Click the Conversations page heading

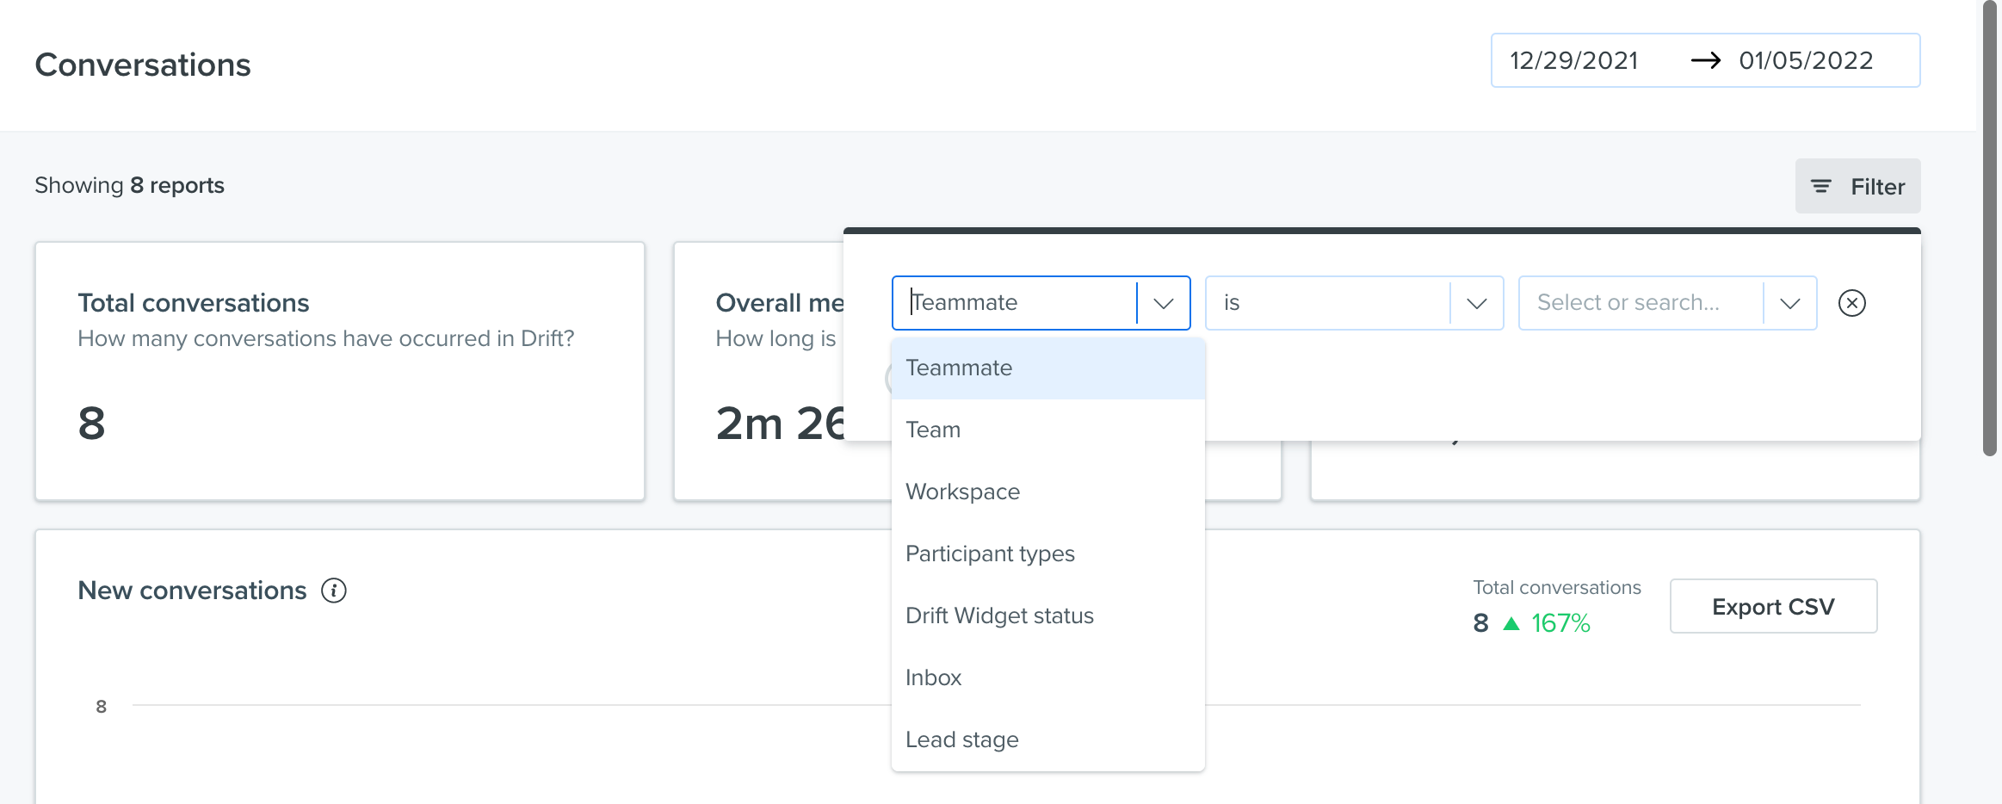pyautogui.click(x=143, y=65)
